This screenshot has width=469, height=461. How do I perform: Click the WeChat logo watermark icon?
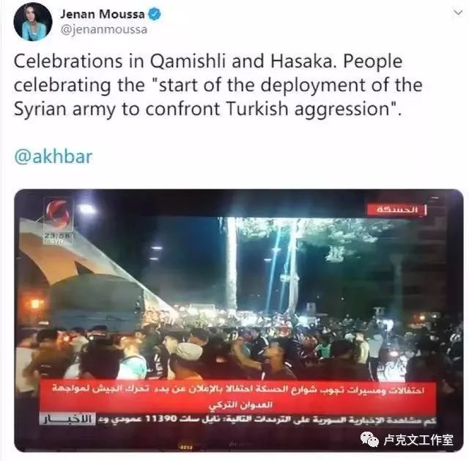(x=369, y=439)
